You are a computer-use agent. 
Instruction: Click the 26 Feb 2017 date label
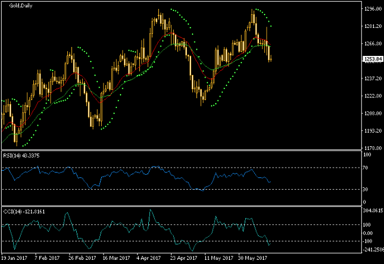tap(82, 258)
